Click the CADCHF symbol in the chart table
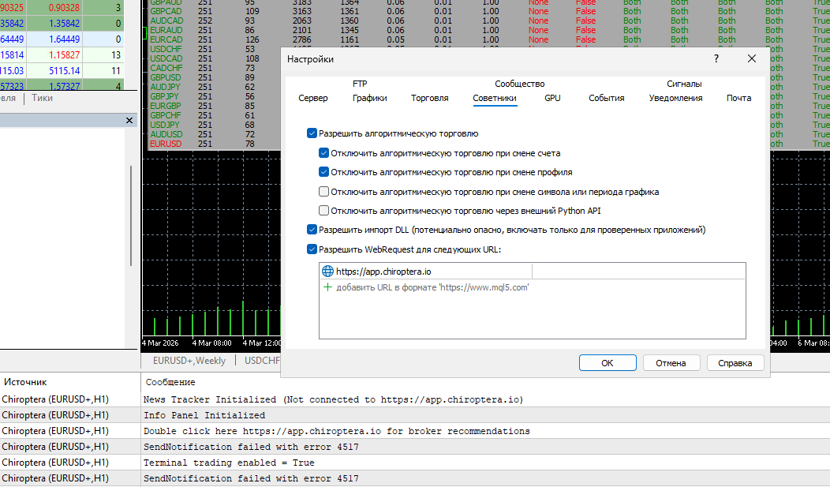Screen dimensions: 830x487 click(166, 68)
